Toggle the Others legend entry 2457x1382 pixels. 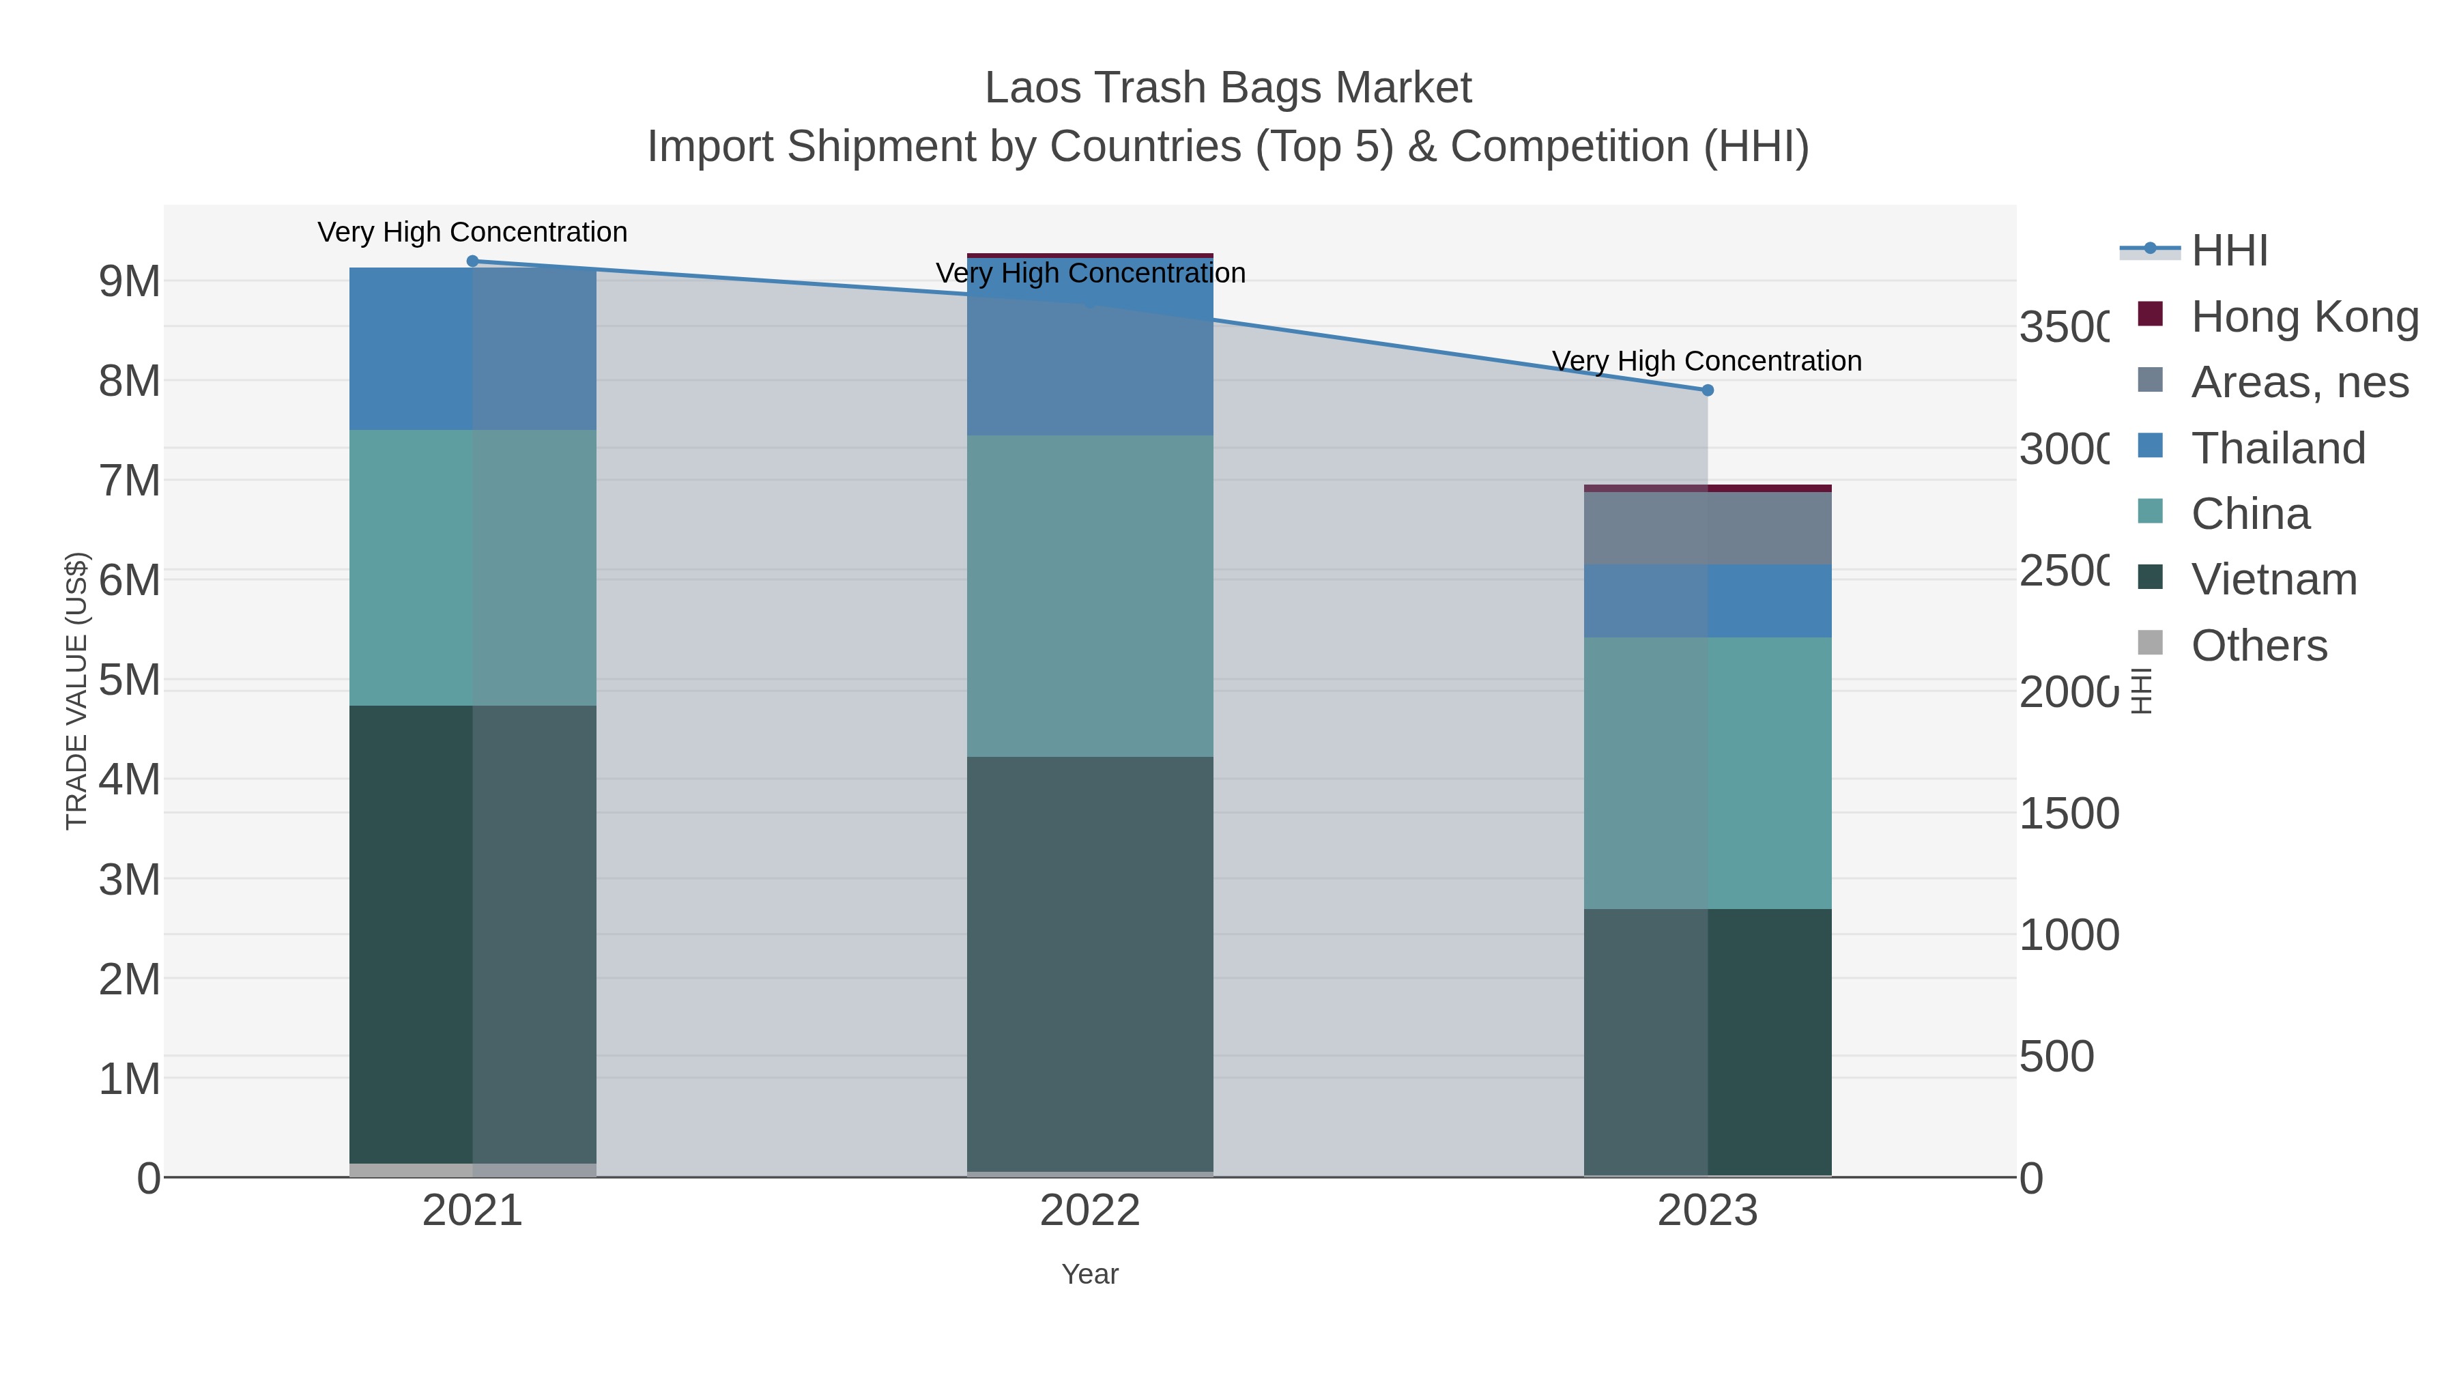coord(2232,645)
